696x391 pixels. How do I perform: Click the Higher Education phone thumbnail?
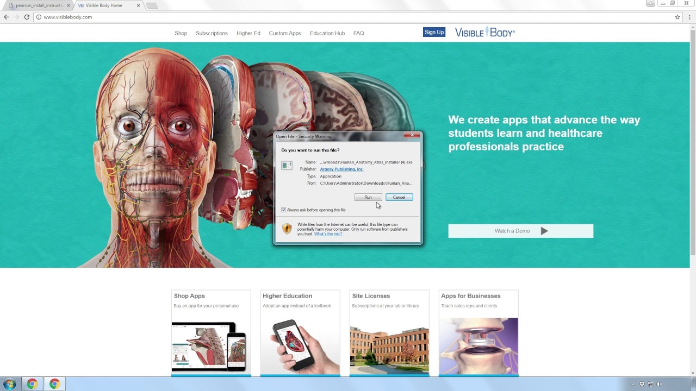(x=300, y=346)
